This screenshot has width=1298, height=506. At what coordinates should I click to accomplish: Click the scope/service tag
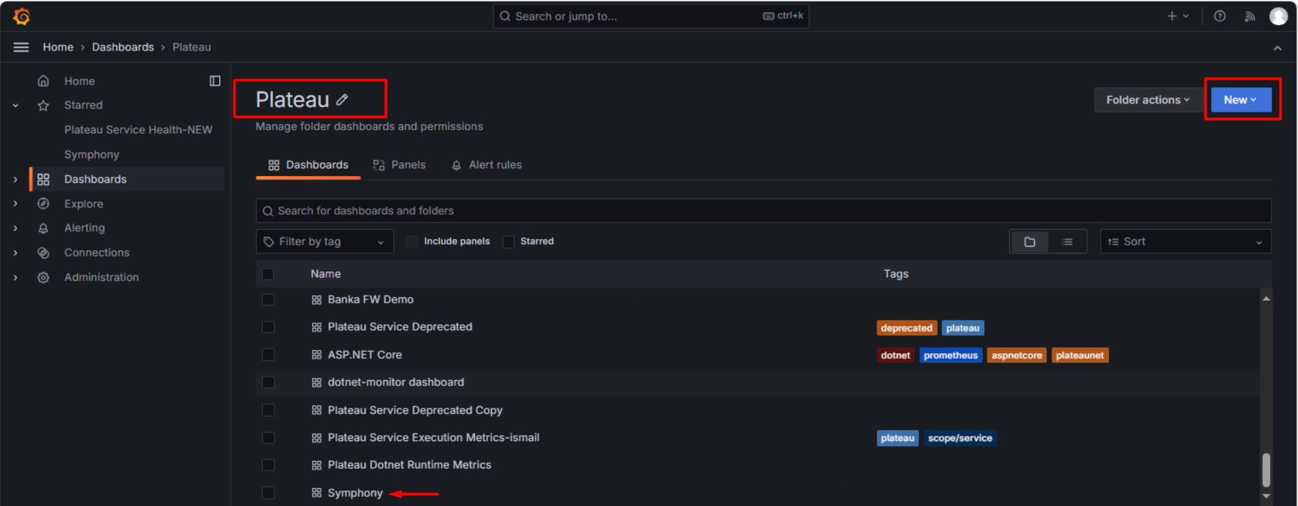[960, 438]
